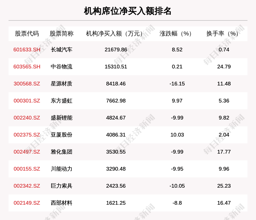Click turnover rate value 25.23
256x220 pixels.
tap(224, 186)
